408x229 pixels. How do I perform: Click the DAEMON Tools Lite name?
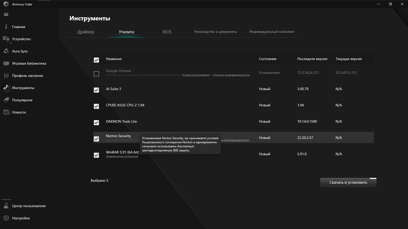pos(121,121)
